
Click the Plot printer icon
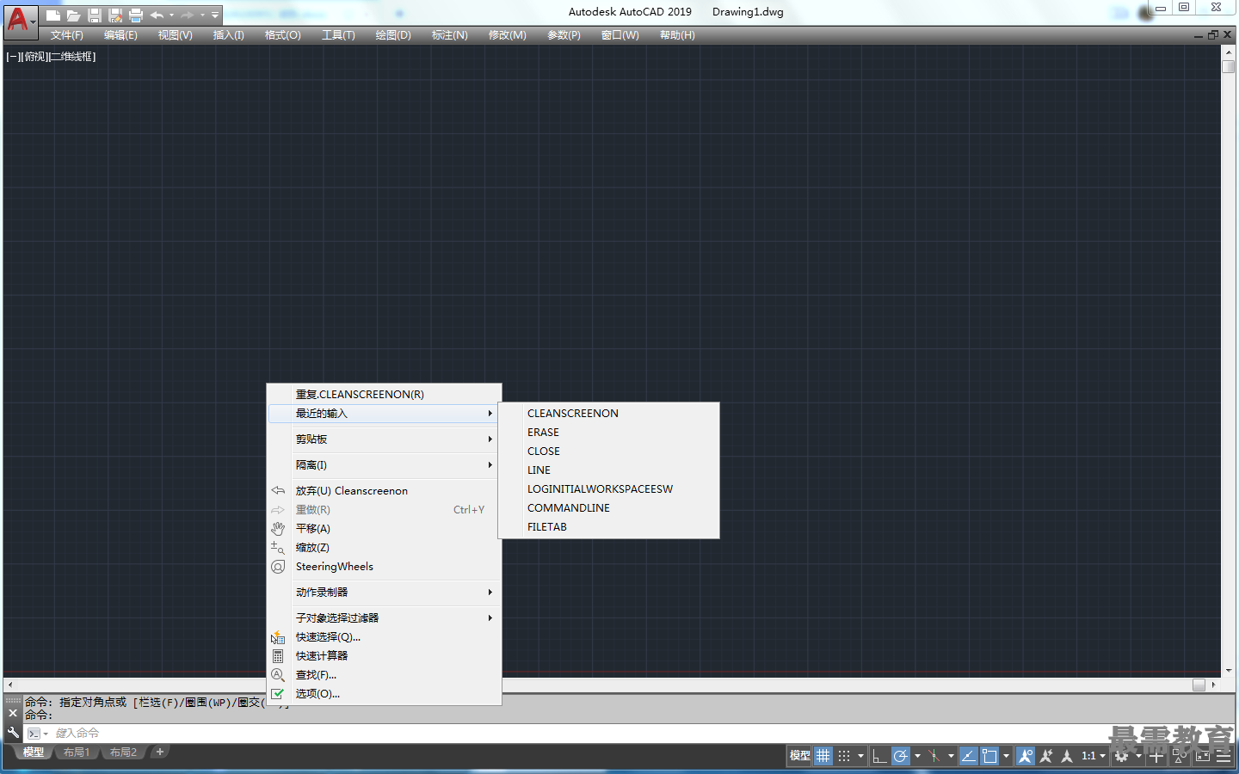coord(136,15)
